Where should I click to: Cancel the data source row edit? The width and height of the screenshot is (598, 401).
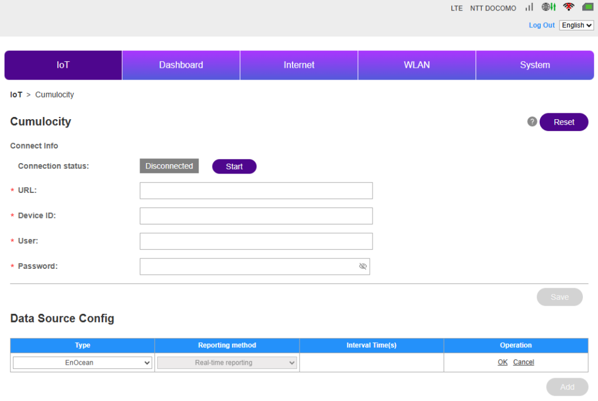click(x=523, y=362)
